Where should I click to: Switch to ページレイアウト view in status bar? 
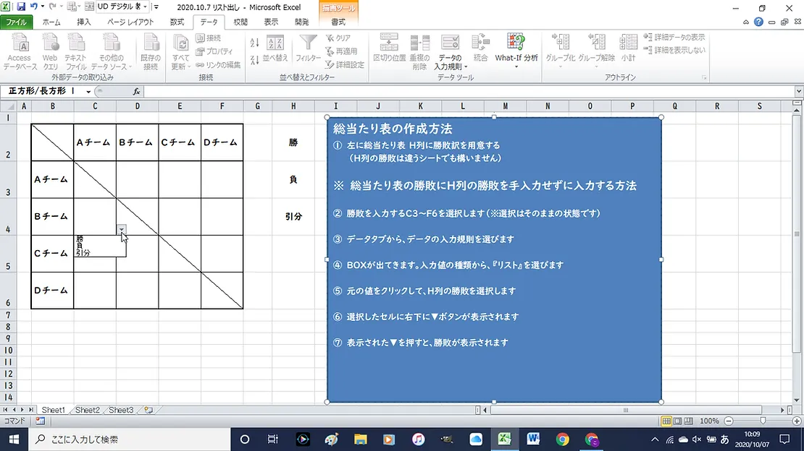coord(677,420)
